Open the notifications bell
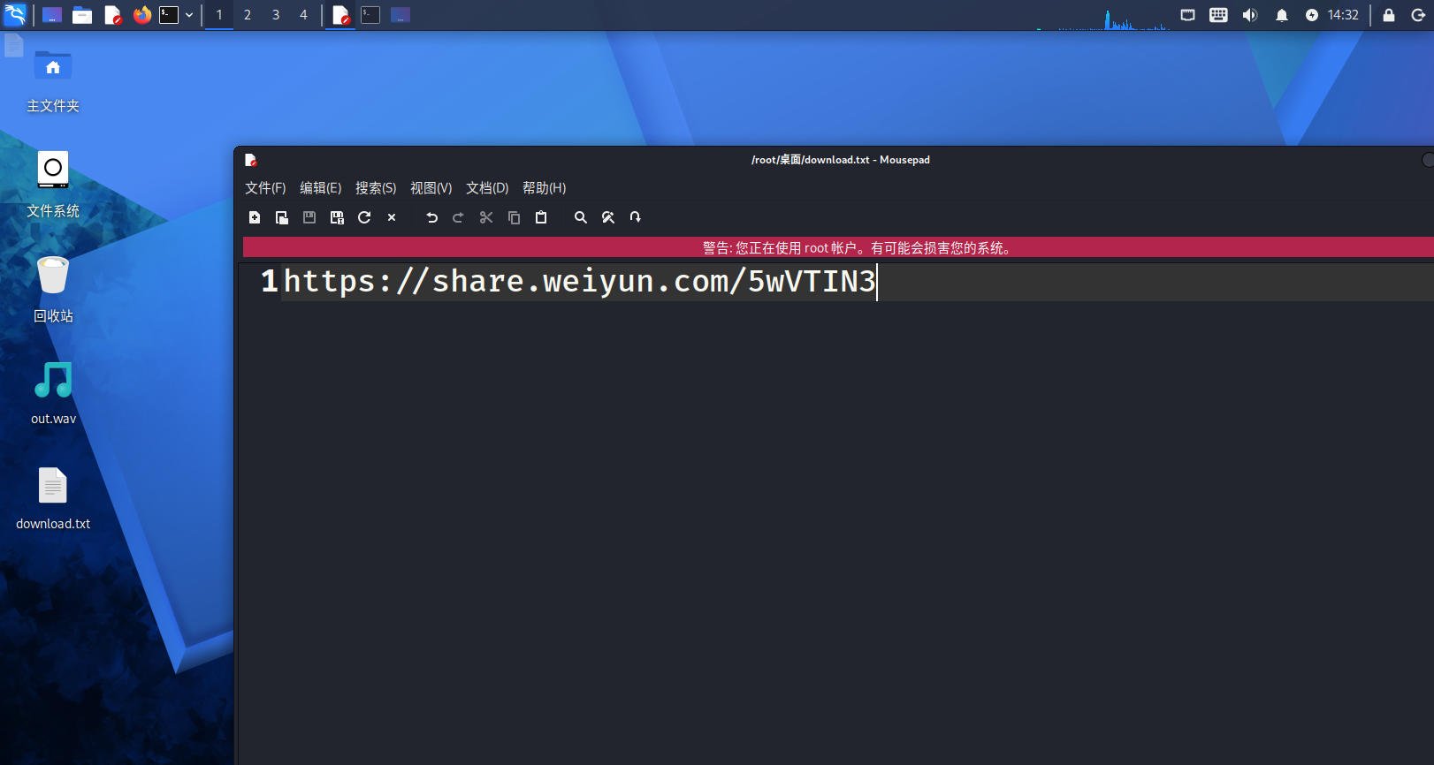Image resolution: width=1434 pixels, height=765 pixels. (x=1282, y=15)
